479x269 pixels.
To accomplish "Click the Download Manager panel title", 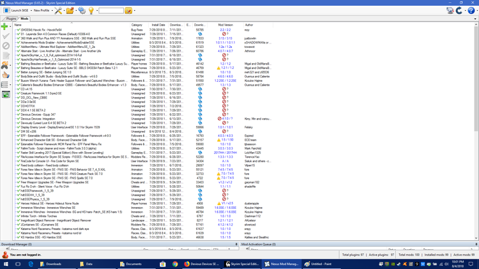I will coord(17,244).
